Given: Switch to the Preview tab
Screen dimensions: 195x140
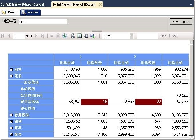Looking at the screenshot, I should click(30, 13).
